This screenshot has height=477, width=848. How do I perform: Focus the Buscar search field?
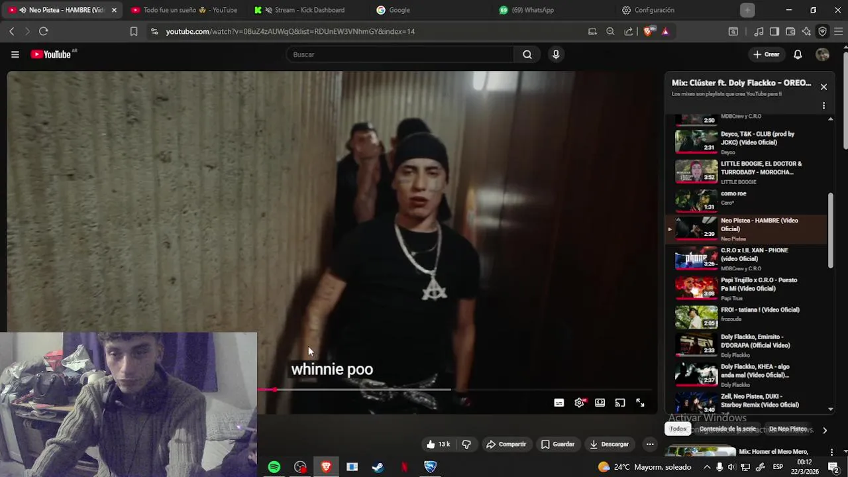[x=400, y=54]
